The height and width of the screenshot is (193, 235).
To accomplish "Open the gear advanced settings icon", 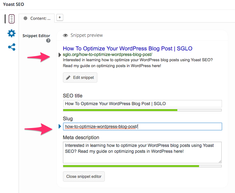I will [x=11, y=33].
